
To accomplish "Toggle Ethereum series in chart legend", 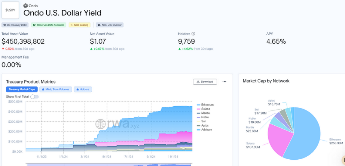I will point(205,105).
